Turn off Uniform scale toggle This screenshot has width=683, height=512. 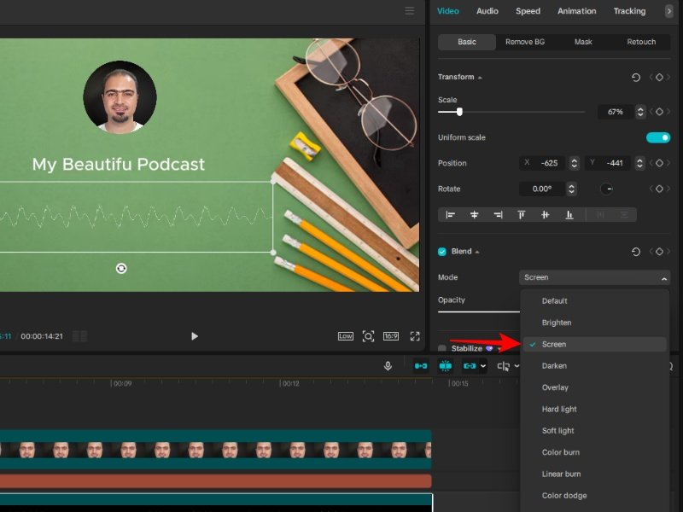[x=657, y=137]
